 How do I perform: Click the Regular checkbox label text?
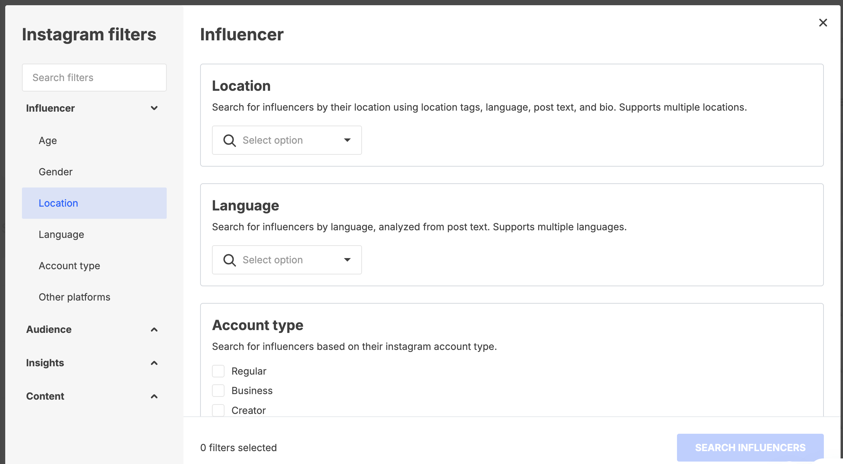click(249, 371)
